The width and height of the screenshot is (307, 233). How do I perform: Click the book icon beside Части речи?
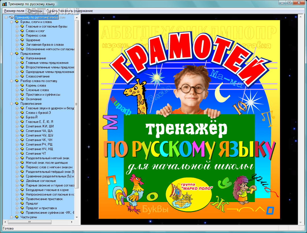tap(17, 217)
